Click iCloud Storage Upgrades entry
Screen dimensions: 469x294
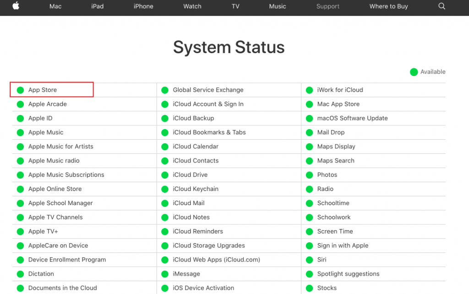[209, 245]
